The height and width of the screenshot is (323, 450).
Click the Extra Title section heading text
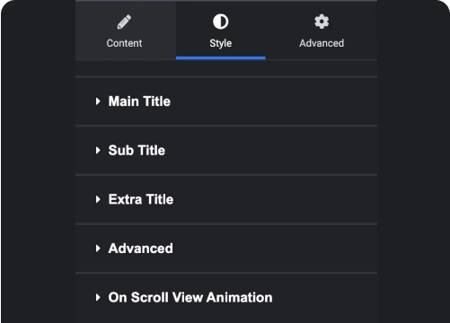pos(141,199)
